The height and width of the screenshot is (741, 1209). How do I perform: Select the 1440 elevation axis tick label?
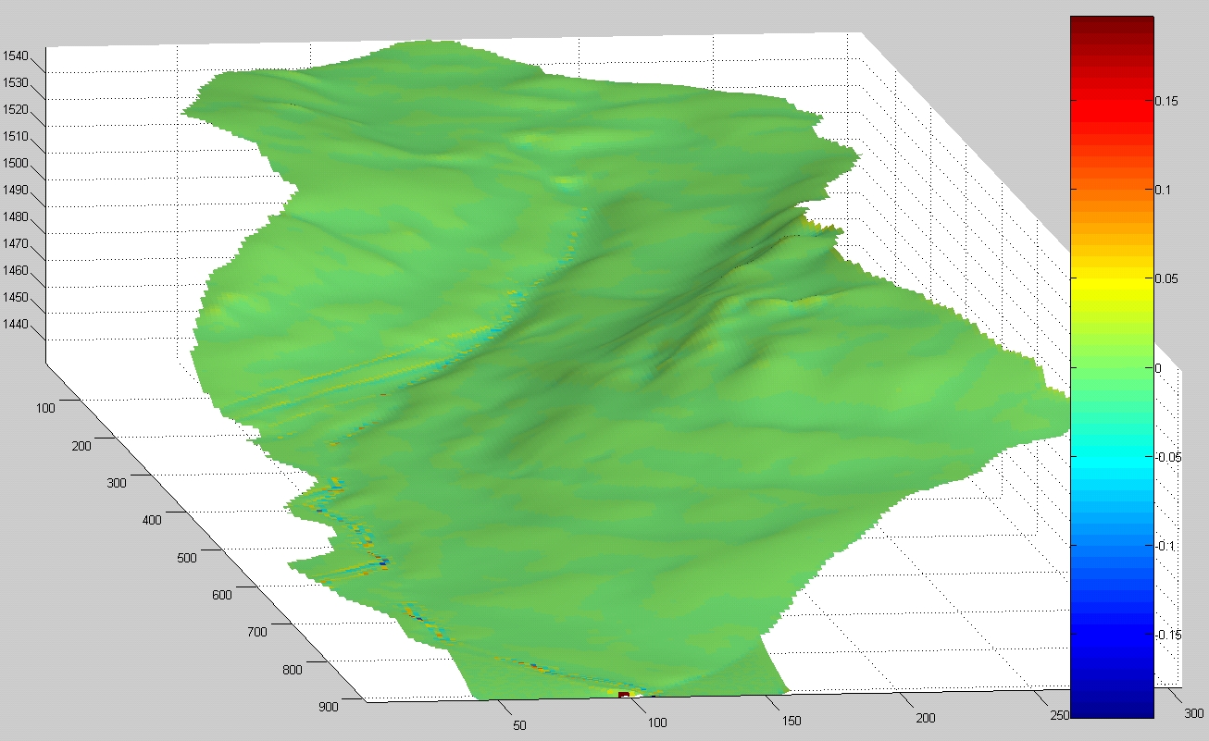[15, 325]
